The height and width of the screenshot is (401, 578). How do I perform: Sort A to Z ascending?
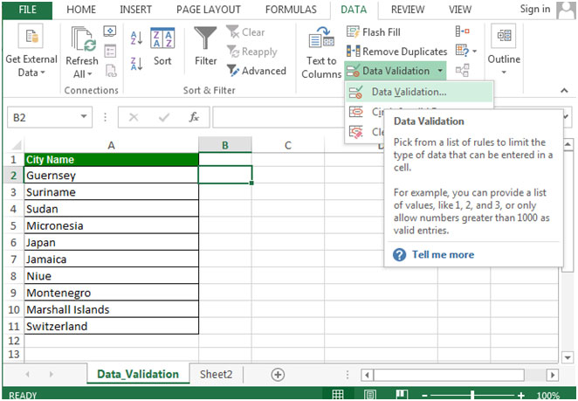(x=136, y=38)
